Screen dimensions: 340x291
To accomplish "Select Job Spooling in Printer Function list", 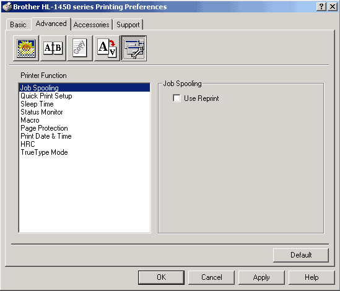I will pyautogui.click(x=84, y=87).
